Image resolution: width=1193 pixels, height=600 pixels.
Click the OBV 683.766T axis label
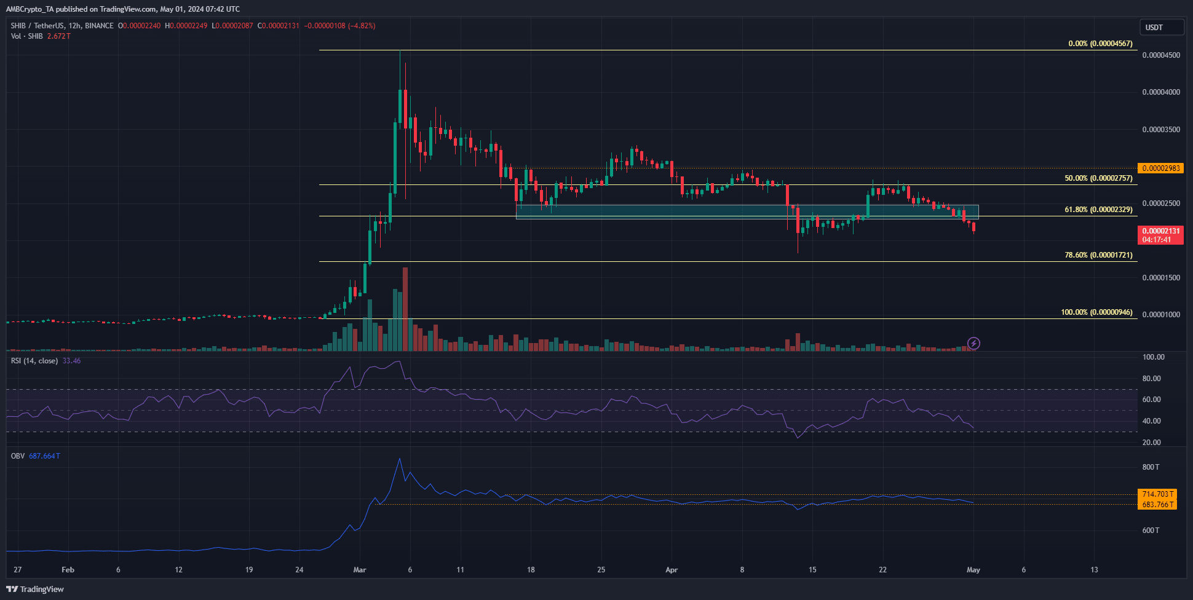(x=1158, y=505)
